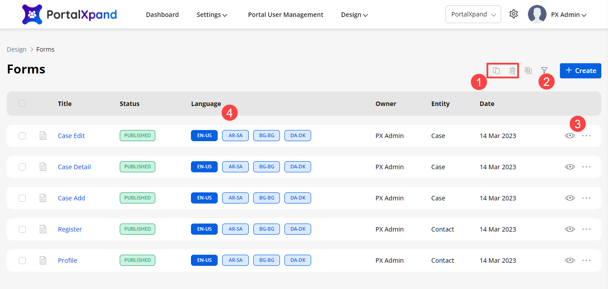
Task: Open the PortalXpand portal selector dropdown
Action: click(473, 14)
